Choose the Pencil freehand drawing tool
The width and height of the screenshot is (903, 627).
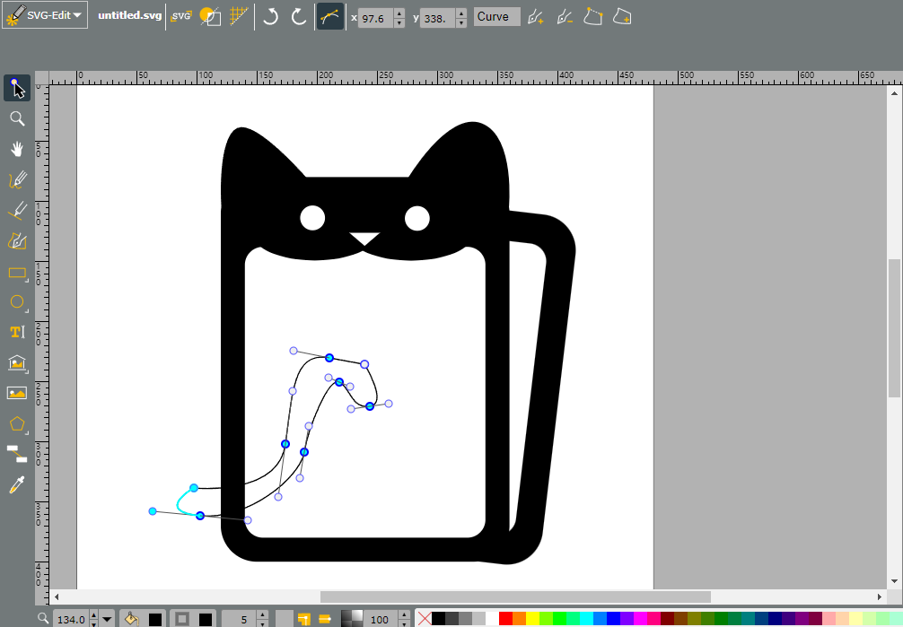pos(17,179)
